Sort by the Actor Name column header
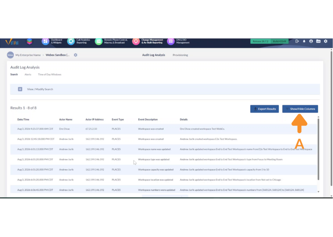 65,119
